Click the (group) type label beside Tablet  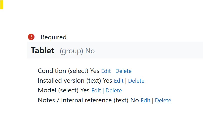point(72,51)
